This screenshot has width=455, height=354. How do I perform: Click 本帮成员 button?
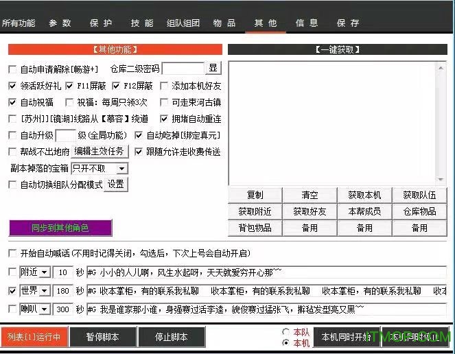[x=364, y=211]
